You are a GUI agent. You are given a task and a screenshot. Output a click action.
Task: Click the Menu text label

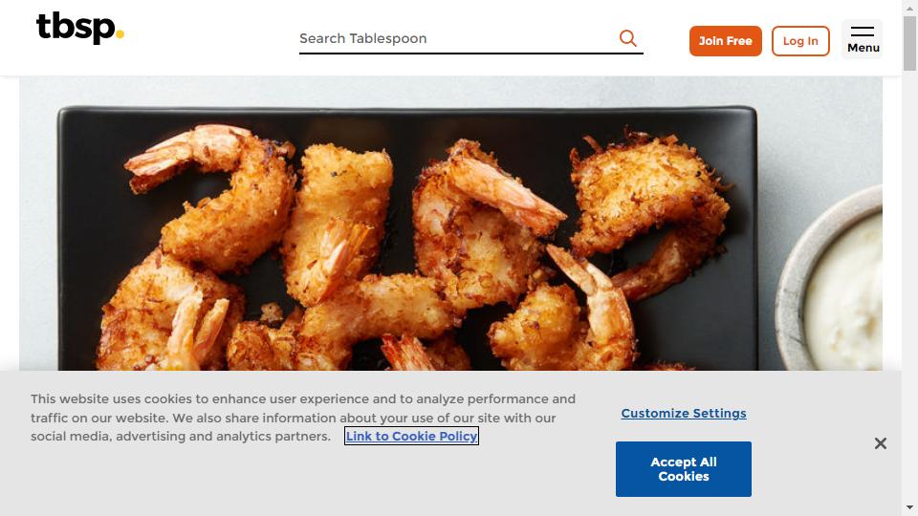tap(863, 48)
